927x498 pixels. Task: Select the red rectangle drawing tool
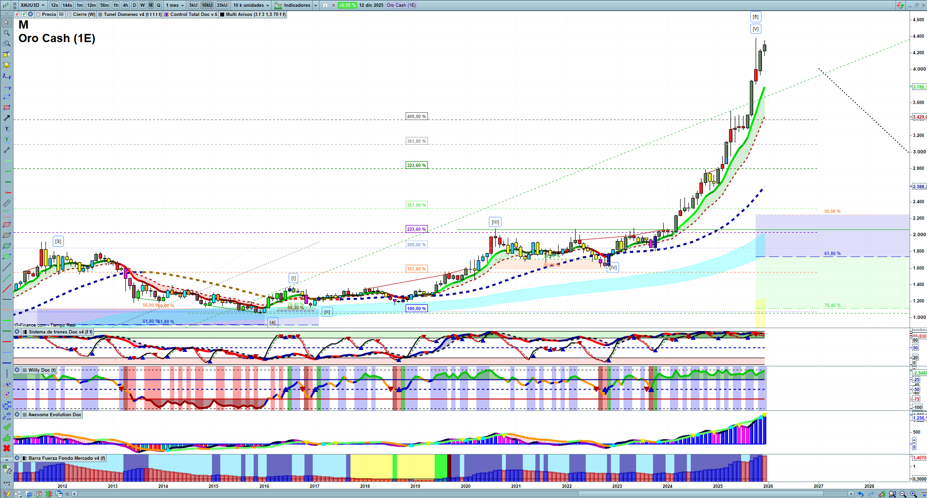point(7,107)
